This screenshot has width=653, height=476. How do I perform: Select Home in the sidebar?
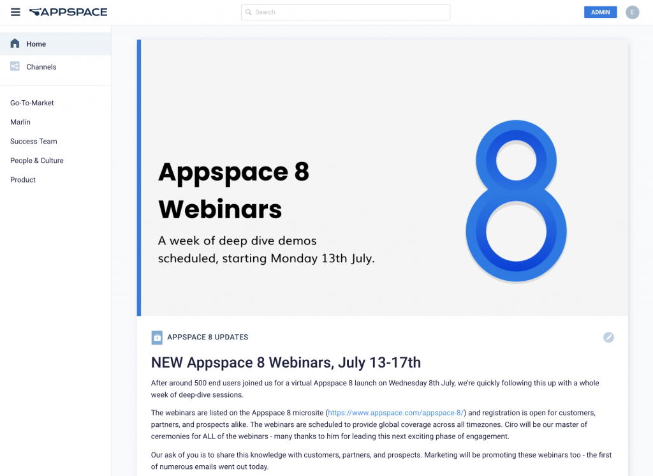pyautogui.click(x=55, y=44)
